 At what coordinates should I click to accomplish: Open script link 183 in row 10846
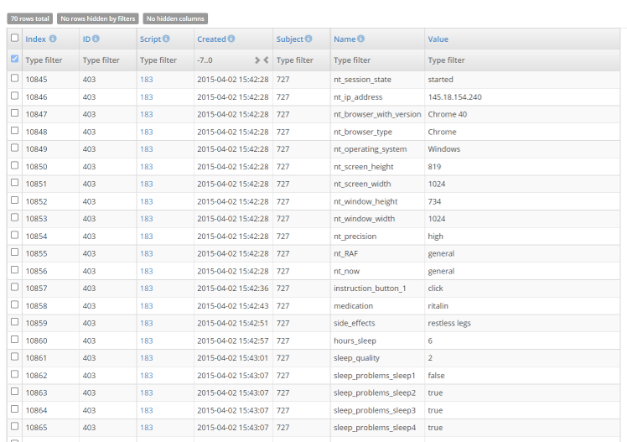tap(146, 97)
